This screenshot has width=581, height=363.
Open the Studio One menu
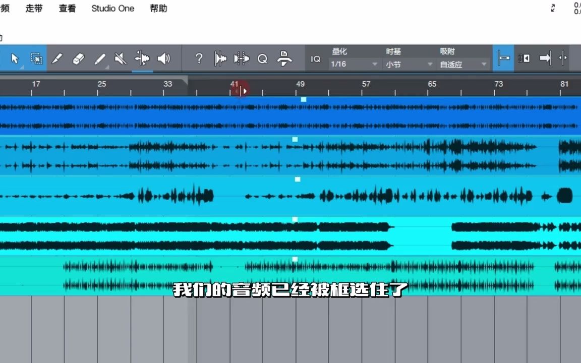[113, 8]
